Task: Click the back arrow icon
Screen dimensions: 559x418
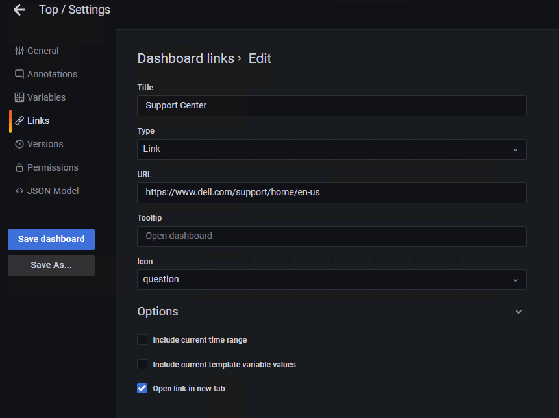Action: 19,10
